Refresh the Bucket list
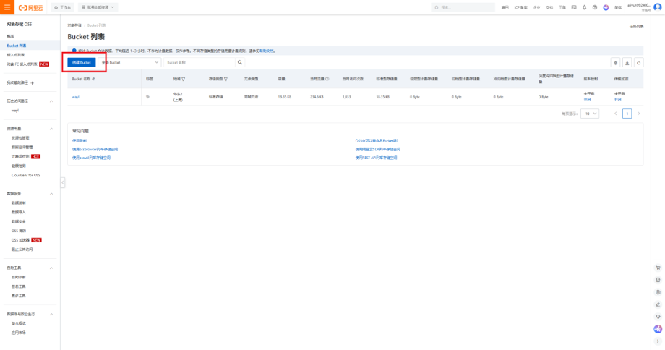This screenshot has height=350, width=665. (638, 63)
